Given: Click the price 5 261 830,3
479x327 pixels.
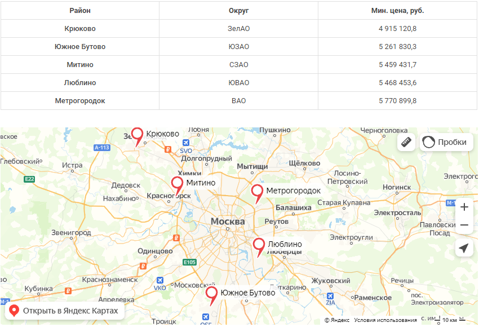Looking at the screenshot, I should tap(397, 47).
